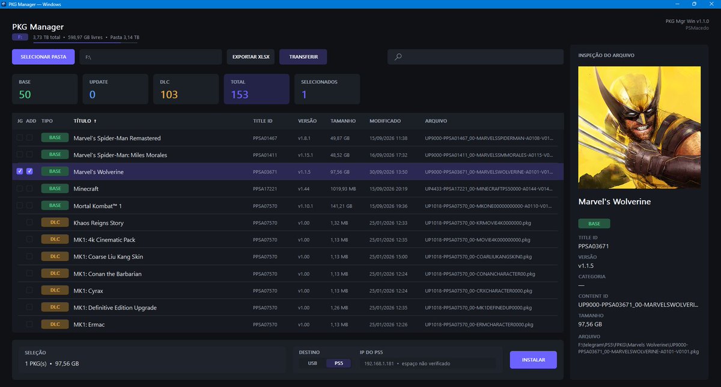Select the Minecraft title in the list
This screenshot has height=387, width=721.
86,188
